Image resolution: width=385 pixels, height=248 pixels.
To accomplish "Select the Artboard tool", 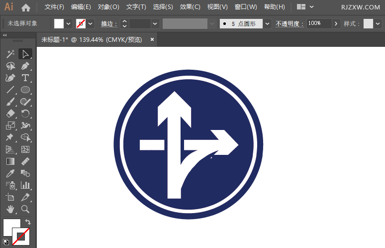I will 10,197.
